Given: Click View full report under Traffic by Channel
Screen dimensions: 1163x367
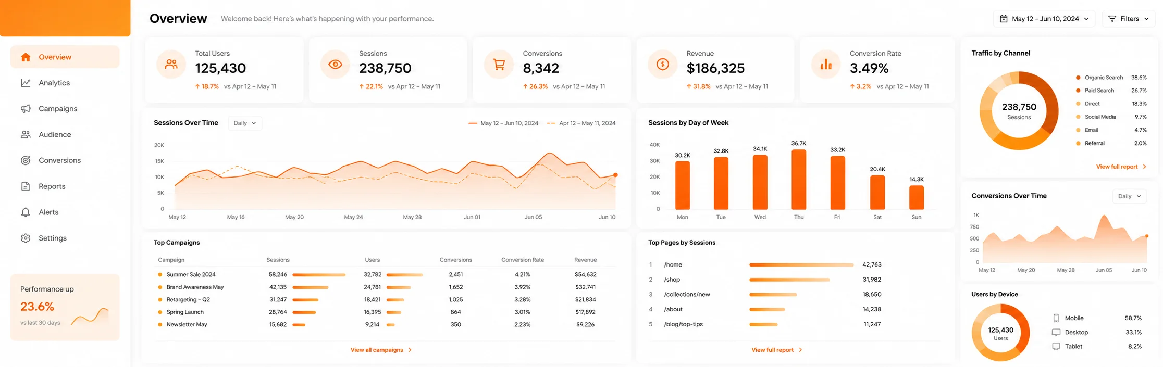Looking at the screenshot, I should tap(1121, 167).
